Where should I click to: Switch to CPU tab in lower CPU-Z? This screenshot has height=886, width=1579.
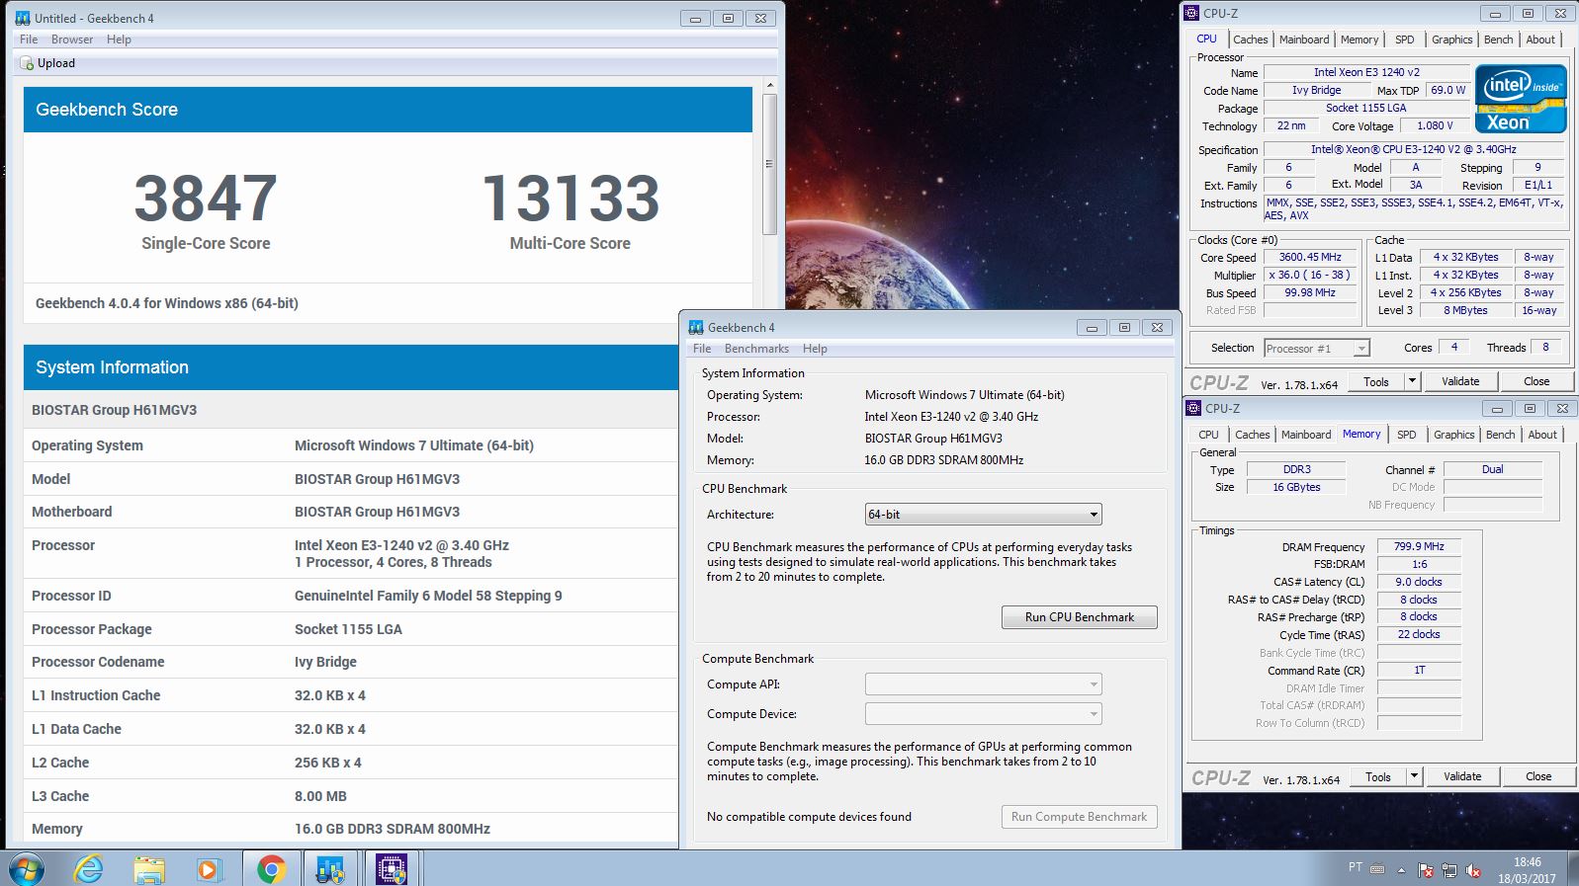click(1208, 435)
